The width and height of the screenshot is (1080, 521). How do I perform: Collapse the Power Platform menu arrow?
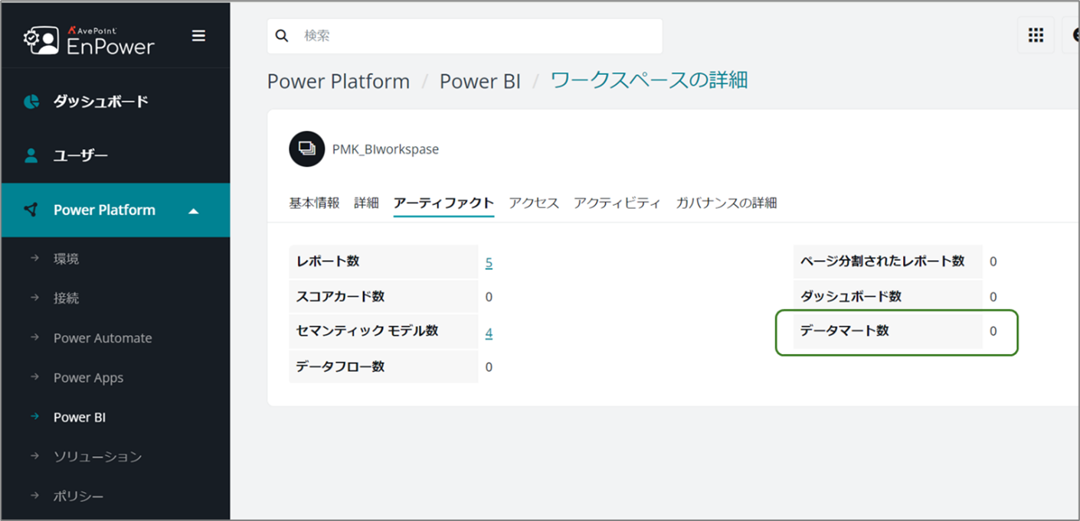[x=194, y=210]
